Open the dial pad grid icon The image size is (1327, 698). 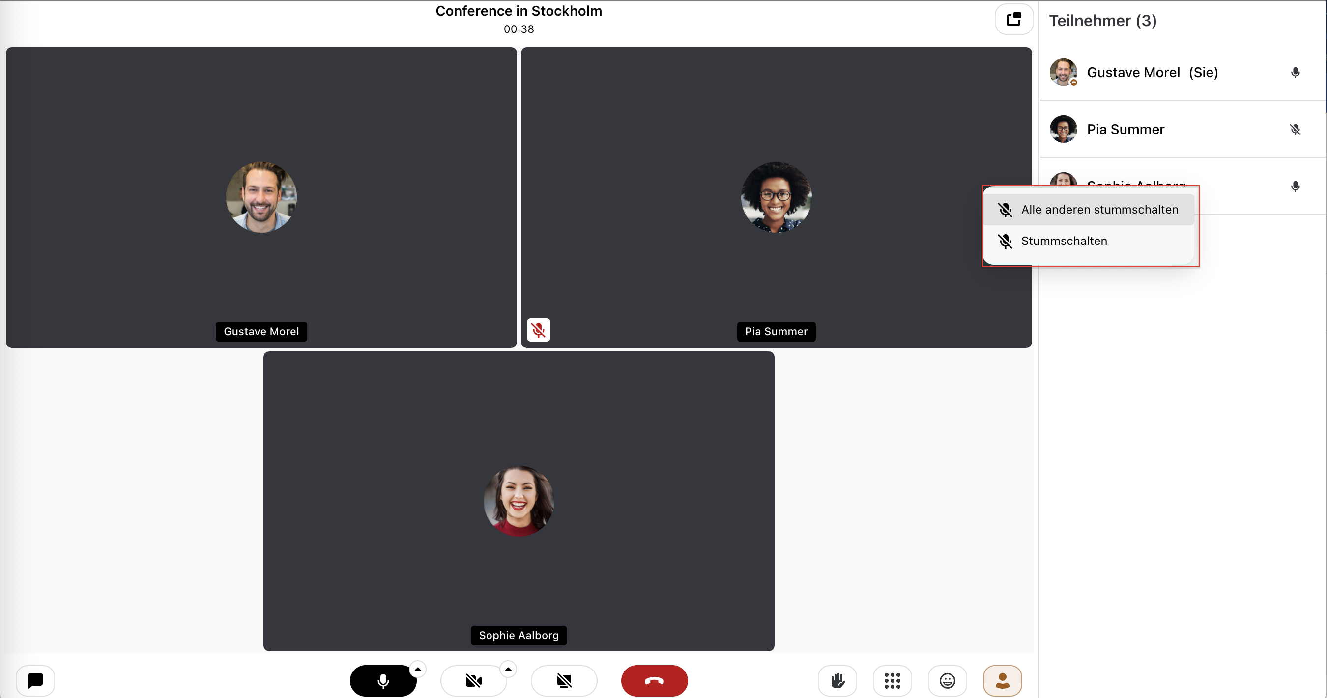point(892,680)
